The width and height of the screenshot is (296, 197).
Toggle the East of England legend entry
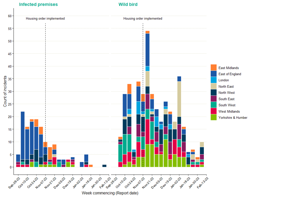(x=213, y=74)
